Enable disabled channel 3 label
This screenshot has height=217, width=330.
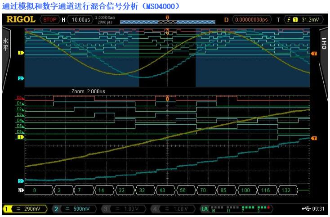(x=122, y=209)
